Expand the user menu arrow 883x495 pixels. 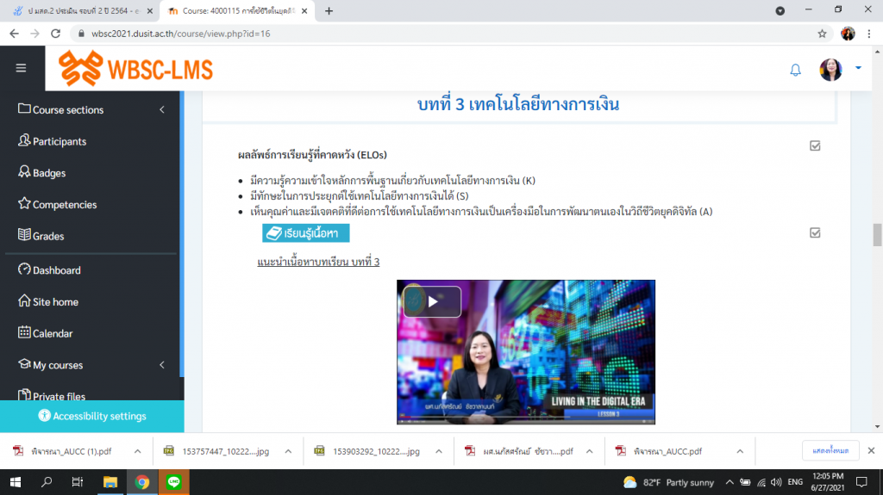tap(858, 67)
